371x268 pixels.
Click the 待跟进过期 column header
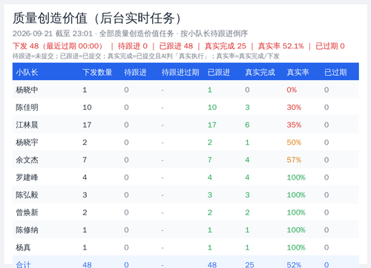180,72
